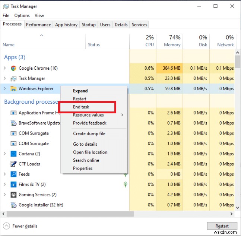241x236 pixels.
Task: Sort by the CPU column header
Action: coord(143,41)
